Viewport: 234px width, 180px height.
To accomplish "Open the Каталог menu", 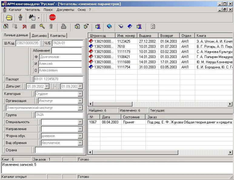I will [x=15, y=10].
